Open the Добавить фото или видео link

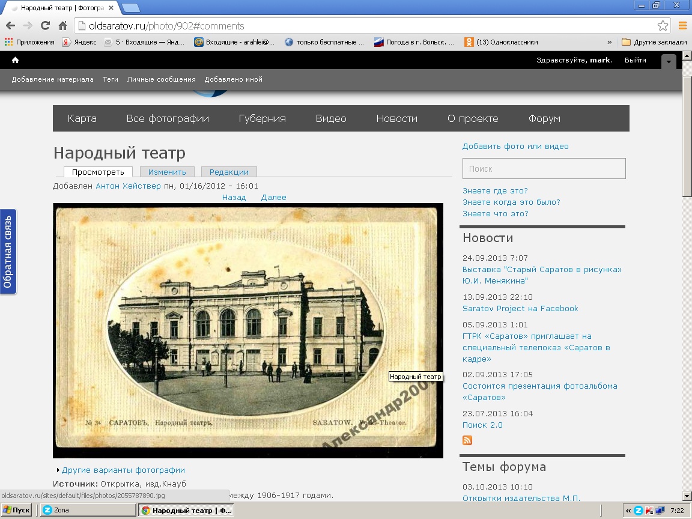point(515,147)
